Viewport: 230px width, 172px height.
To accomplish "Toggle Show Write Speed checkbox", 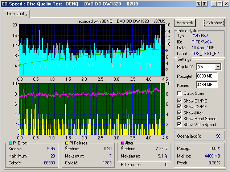I will coord(179,125).
